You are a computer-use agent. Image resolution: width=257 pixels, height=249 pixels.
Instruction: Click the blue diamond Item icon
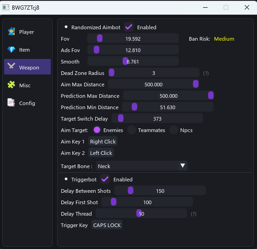click(11, 49)
